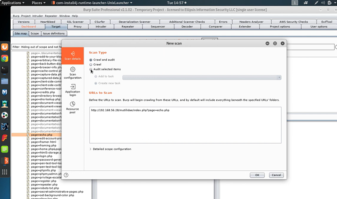Select page=repeater.php in site map
The height and width of the screenshot is (199, 337).
44,184
